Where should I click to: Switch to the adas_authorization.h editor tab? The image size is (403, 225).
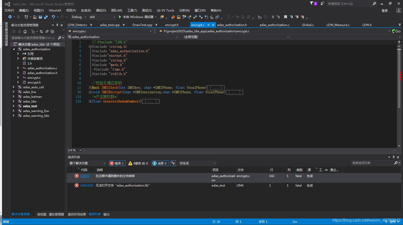pos(232,25)
